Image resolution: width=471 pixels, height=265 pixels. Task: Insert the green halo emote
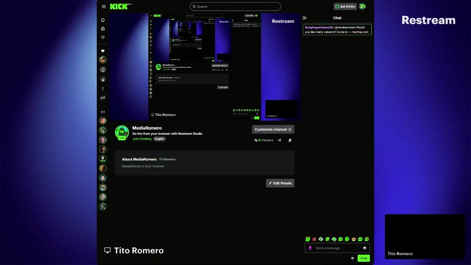(308, 239)
